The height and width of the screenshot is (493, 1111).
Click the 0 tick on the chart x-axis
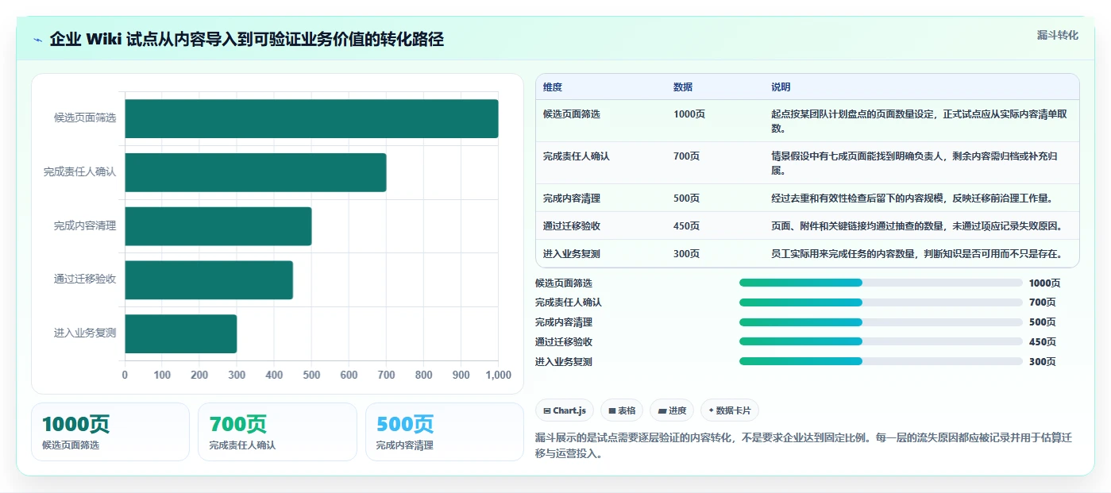125,376
